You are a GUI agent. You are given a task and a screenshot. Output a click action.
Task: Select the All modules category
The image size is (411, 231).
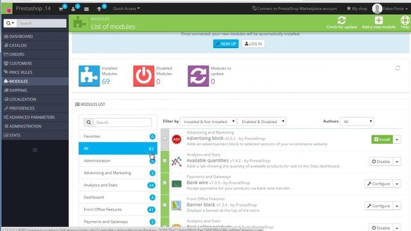point(118,148)
